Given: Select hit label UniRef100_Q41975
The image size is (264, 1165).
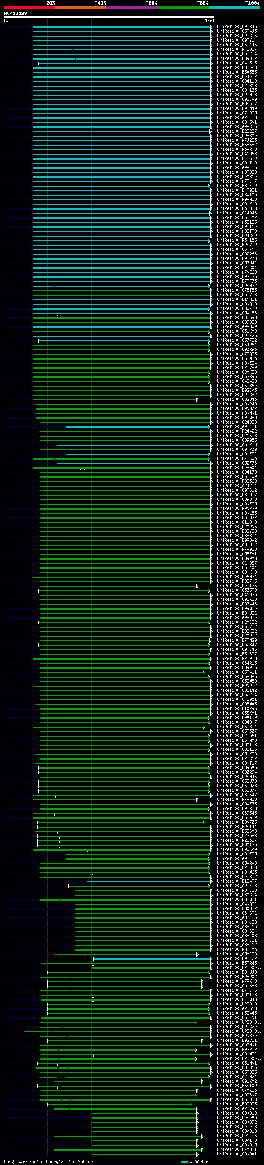Looking at the screenshot, I should 237,595.
